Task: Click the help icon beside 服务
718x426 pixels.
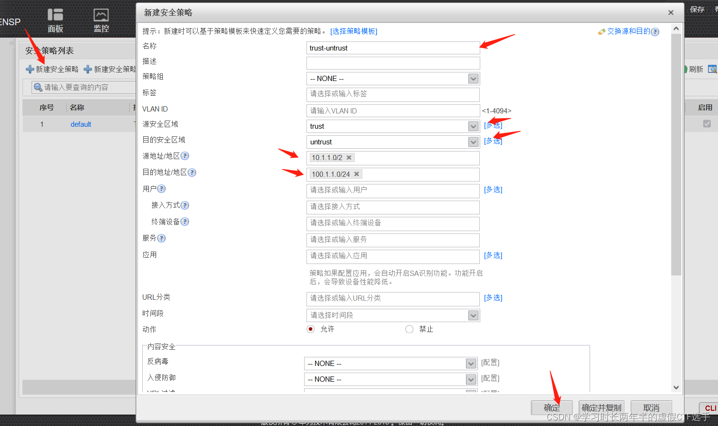Action: [x=161, y=238]
